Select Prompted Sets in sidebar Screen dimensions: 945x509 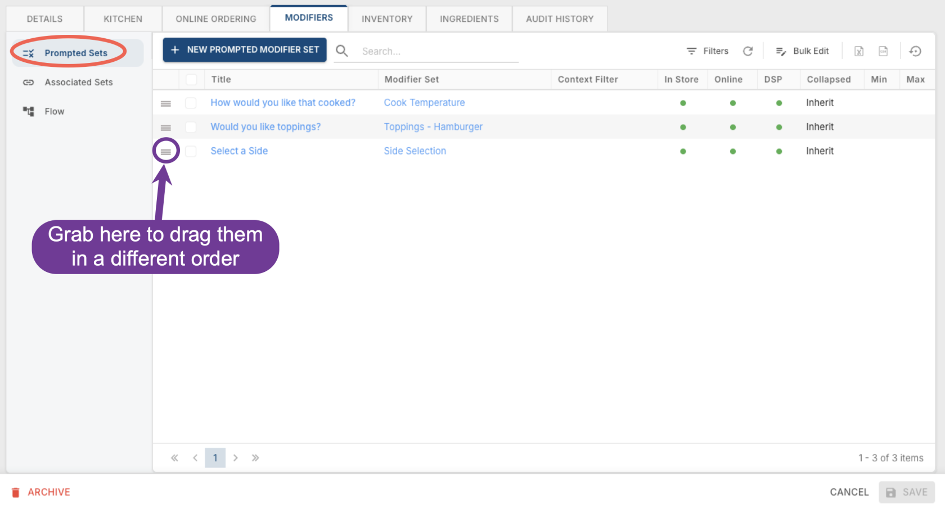coord(78,53)
